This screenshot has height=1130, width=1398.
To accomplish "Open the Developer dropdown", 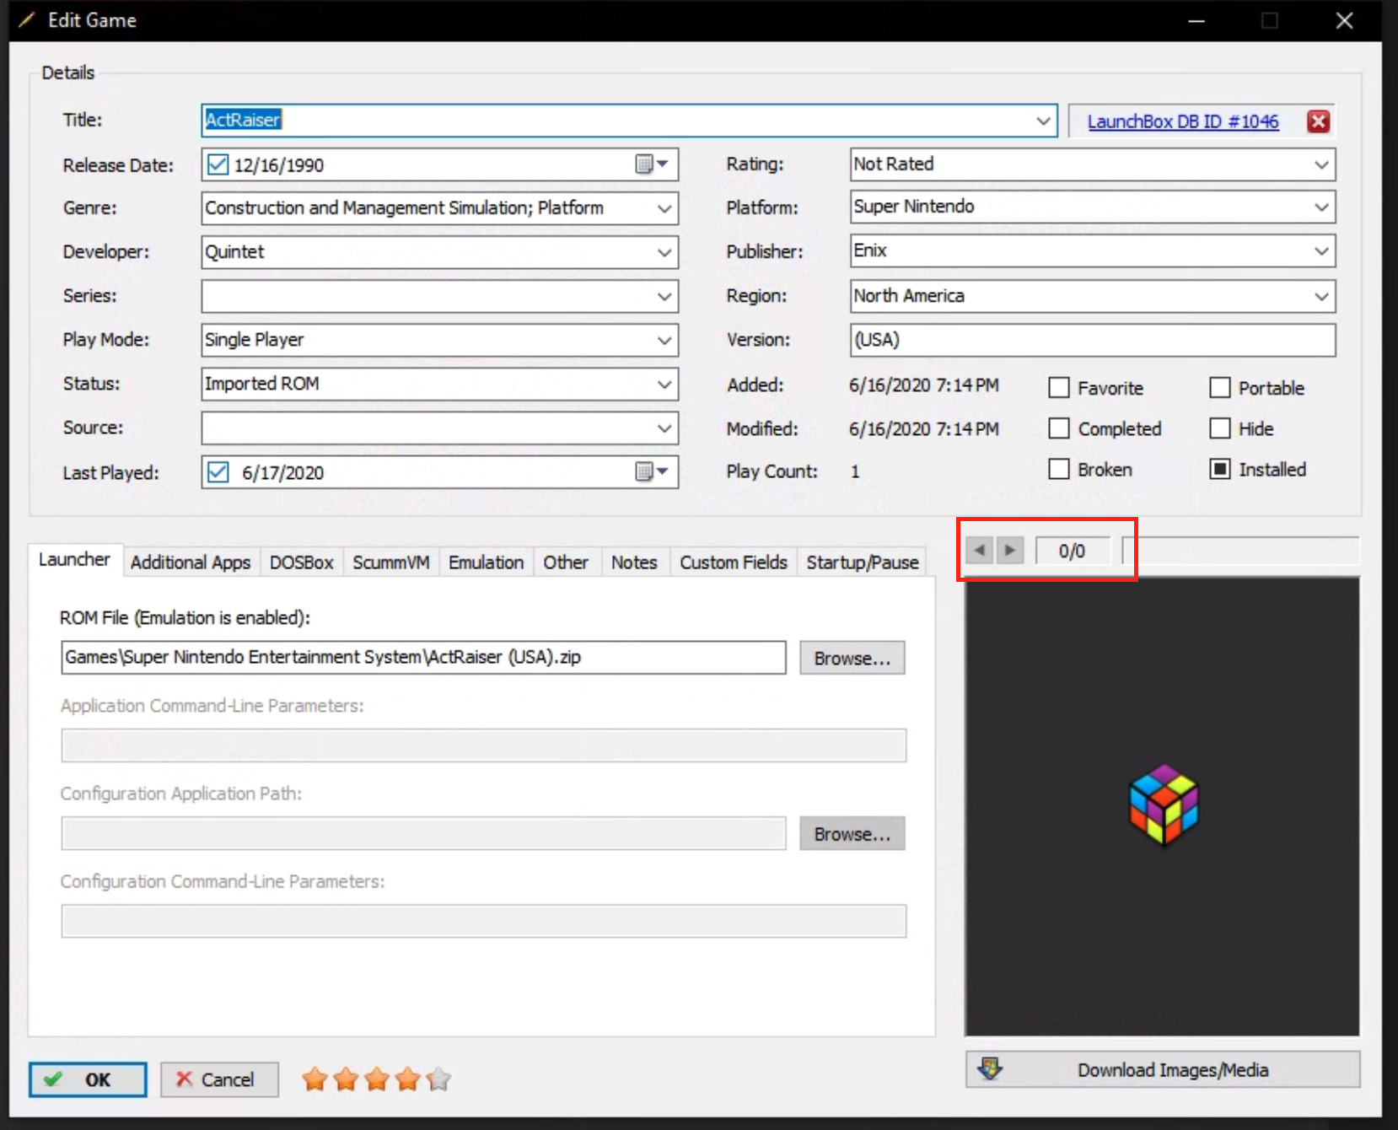I will click(664, 252).
